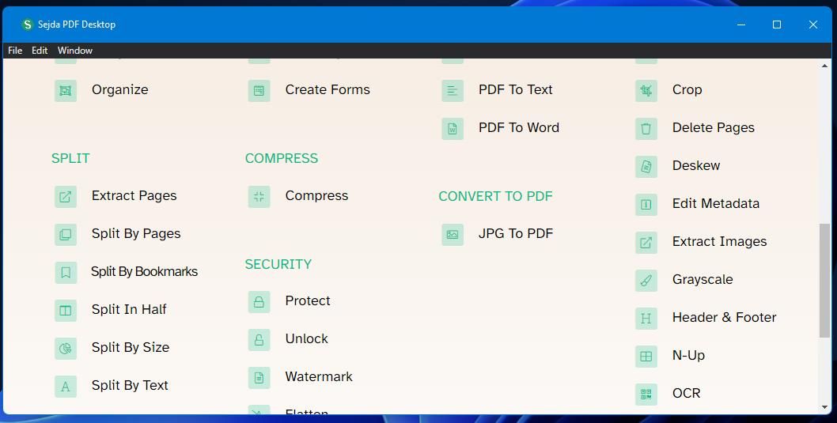Select the Extract Pages link
The height and width of the screenshot is (423, 837).
(x=134, y=196)
